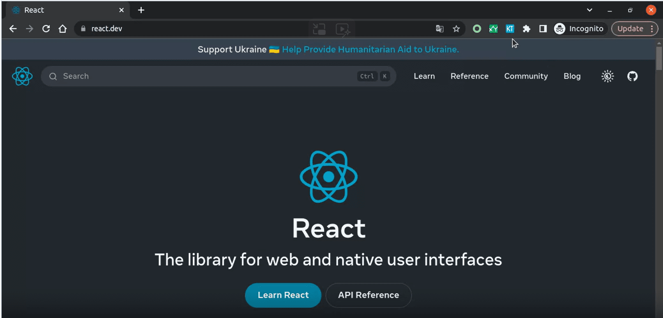663x318 pixels.
Task: Open the GitHub icon link in header
Action: click(632, 76)
